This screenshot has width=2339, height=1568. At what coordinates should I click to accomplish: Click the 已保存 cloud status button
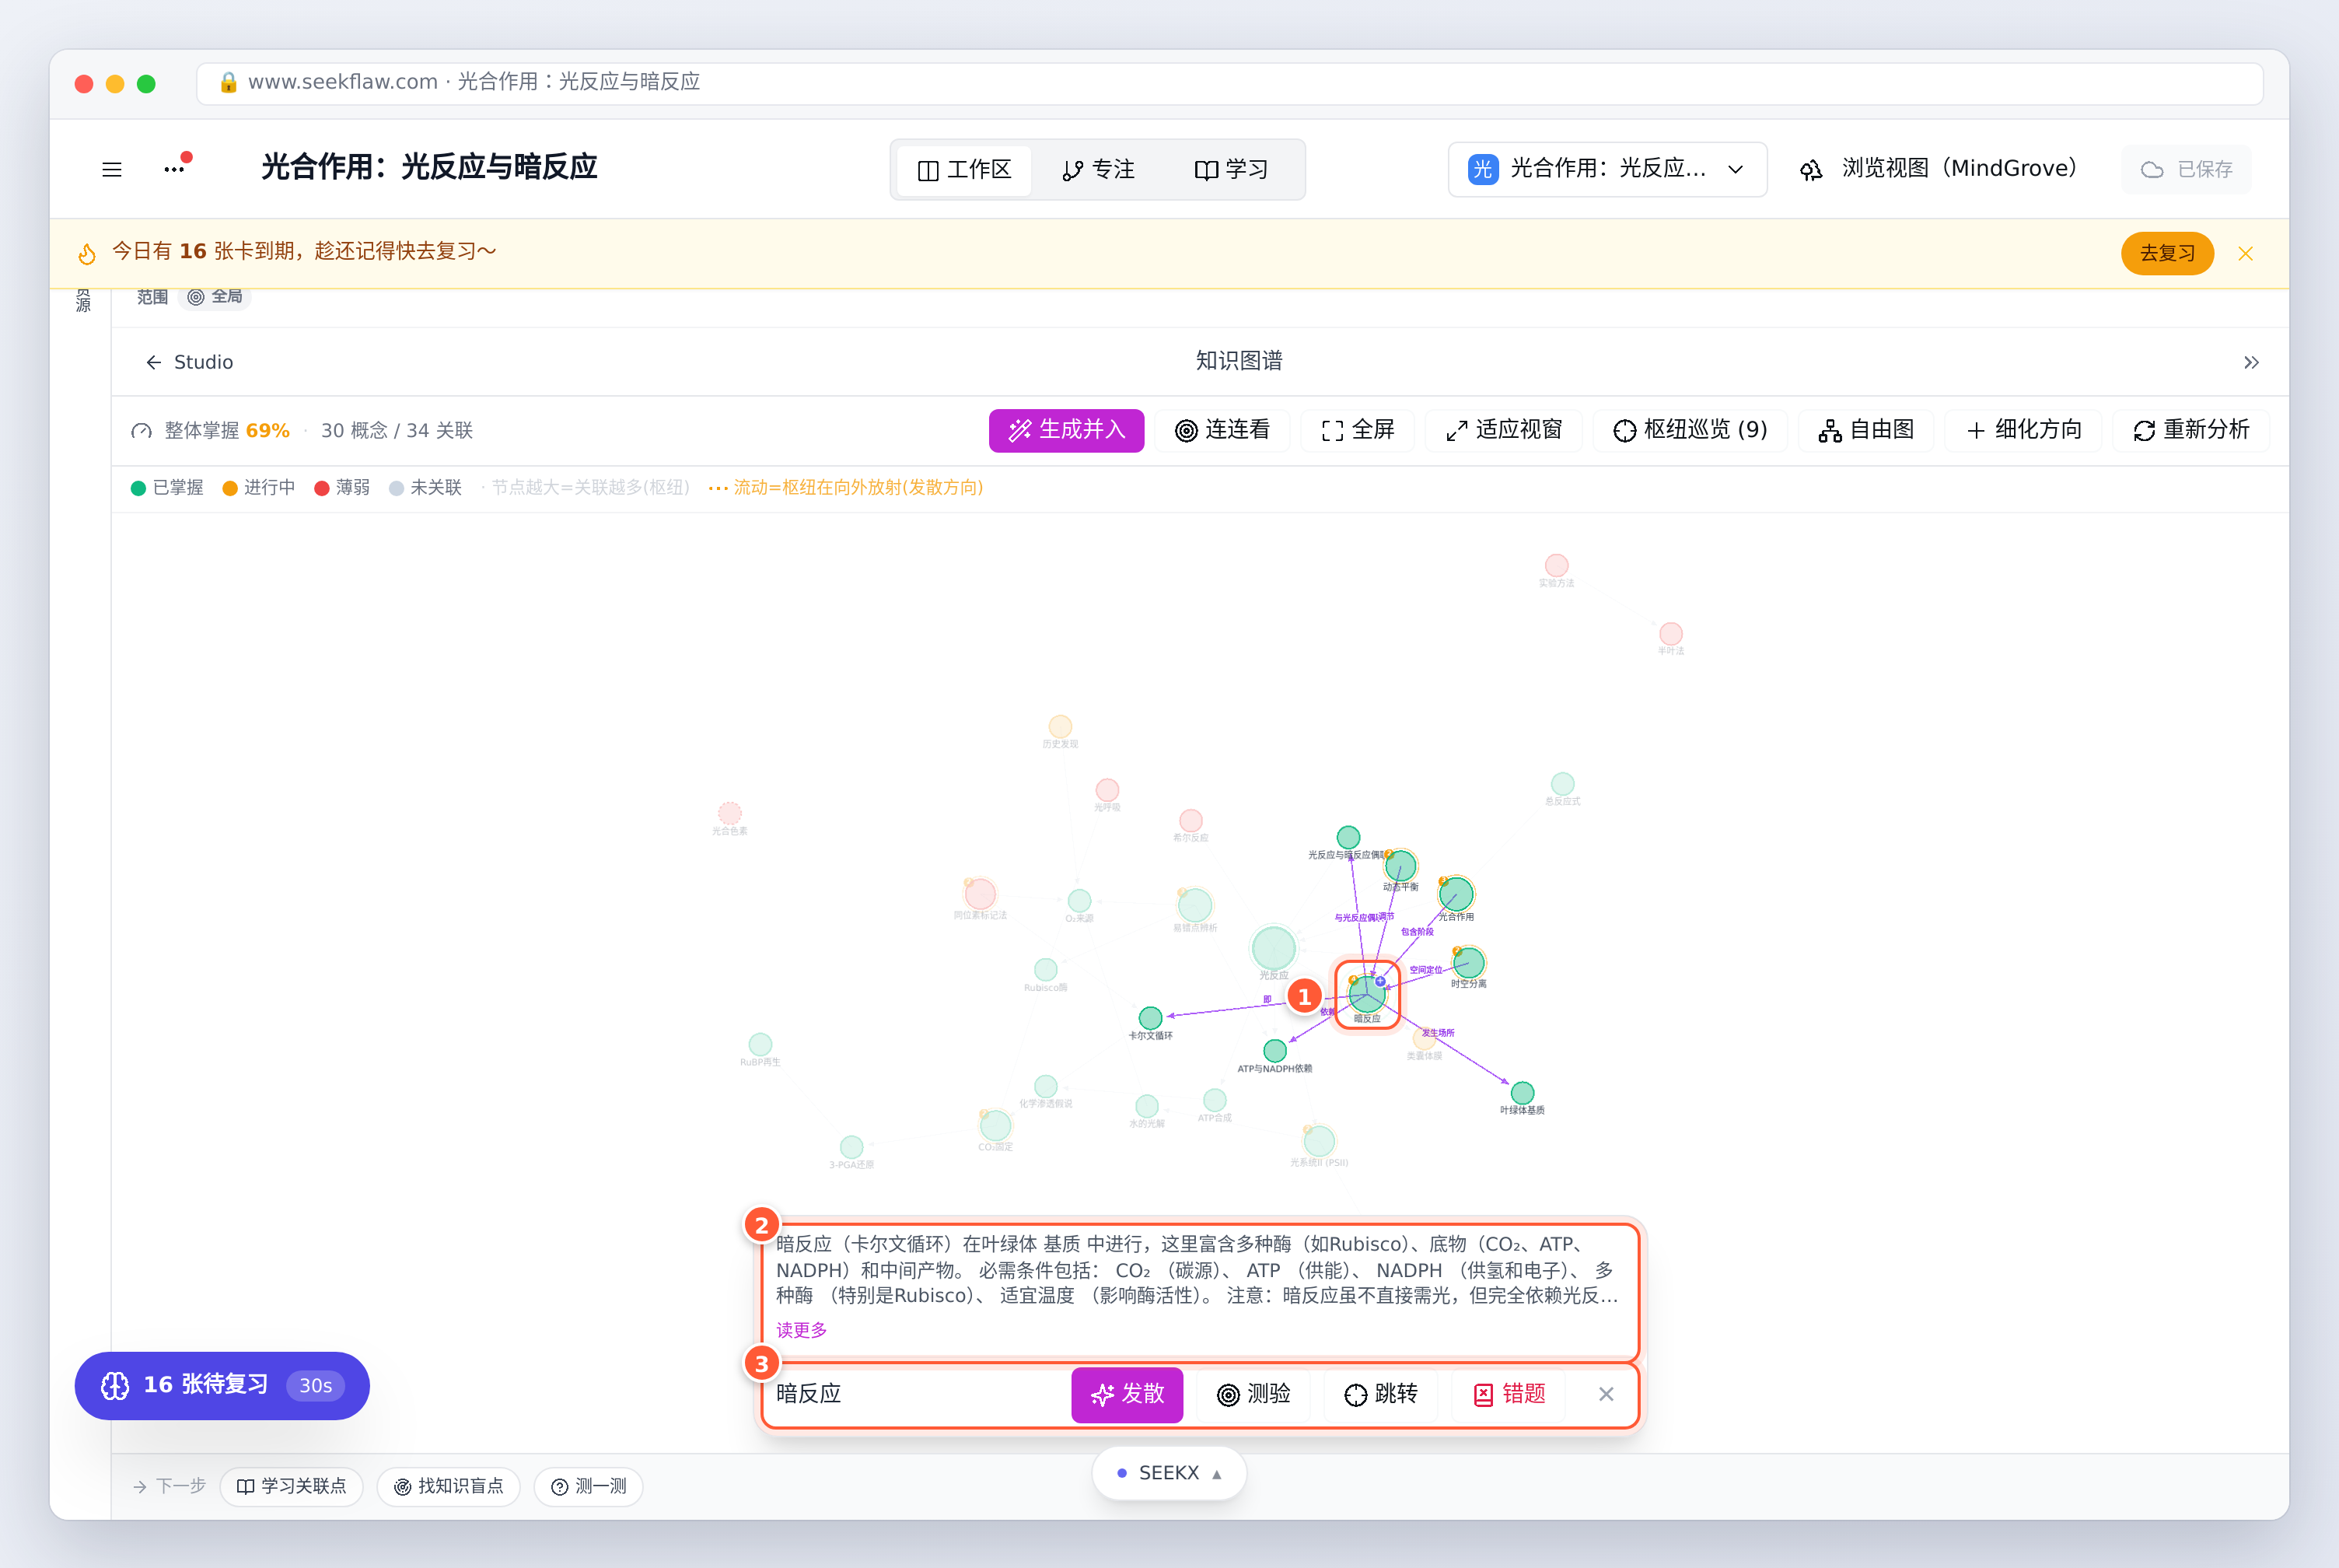(2186, 170)
